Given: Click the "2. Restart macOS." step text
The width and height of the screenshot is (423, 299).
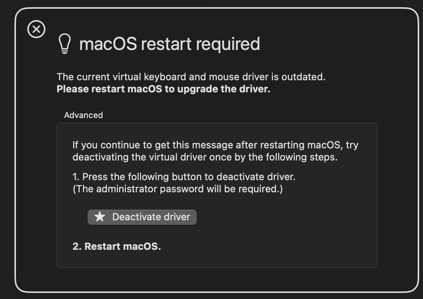Looking at the screenshot, I should (117, 246).
